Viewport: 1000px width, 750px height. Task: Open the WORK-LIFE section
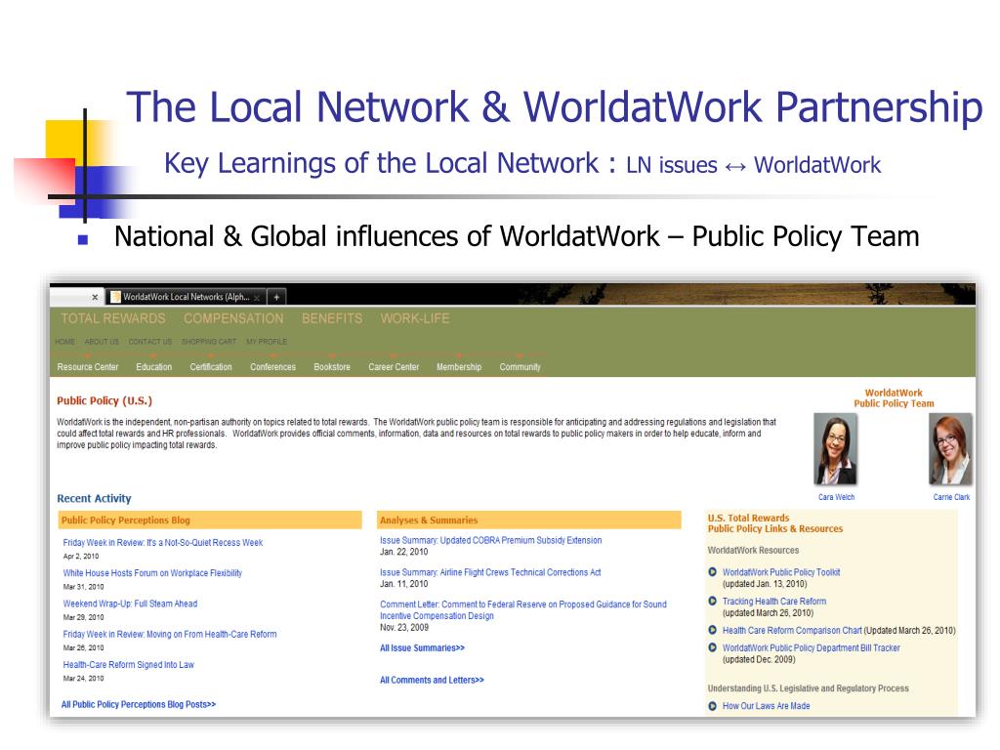(x=415, y=318)
